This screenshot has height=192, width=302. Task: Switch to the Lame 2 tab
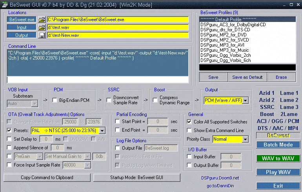tap(289, 100)
